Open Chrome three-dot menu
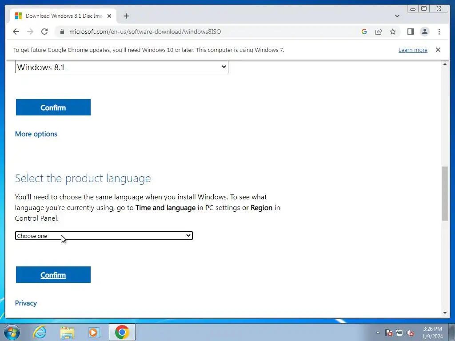This screenshot has height=341, width=455. click(x=439, y=32)
